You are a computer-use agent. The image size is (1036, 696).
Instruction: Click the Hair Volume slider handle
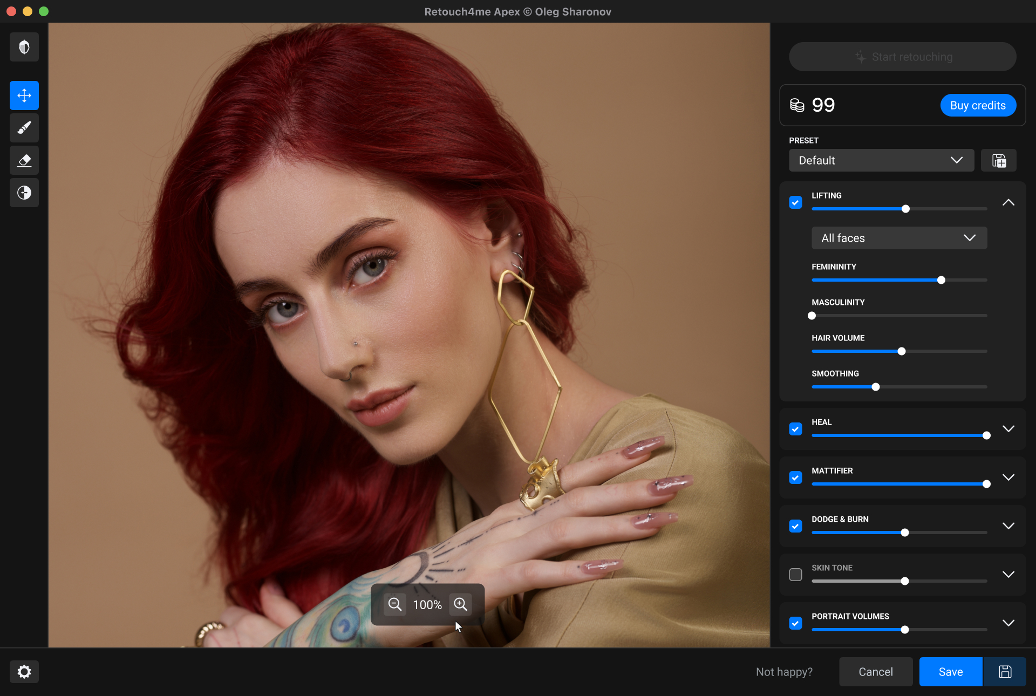tap(901, 351)
